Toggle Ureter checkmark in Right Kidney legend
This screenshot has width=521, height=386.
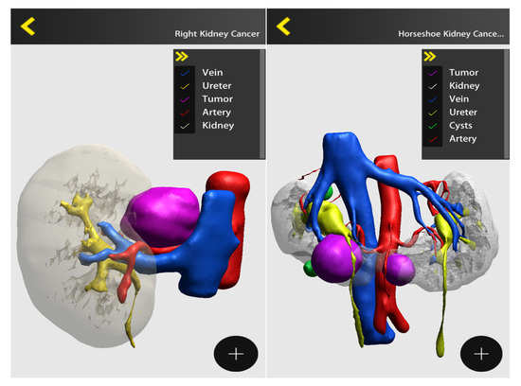click(185, 86)
